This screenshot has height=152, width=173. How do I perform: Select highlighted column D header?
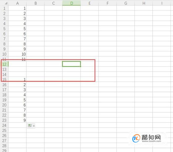[x=72, y=3]
